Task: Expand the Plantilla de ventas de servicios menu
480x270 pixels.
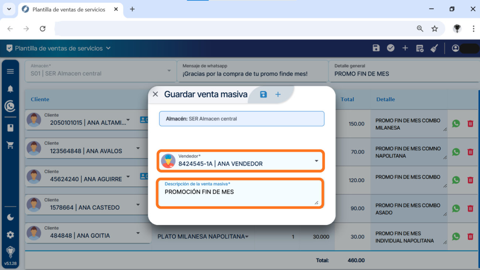Action: 108,48
